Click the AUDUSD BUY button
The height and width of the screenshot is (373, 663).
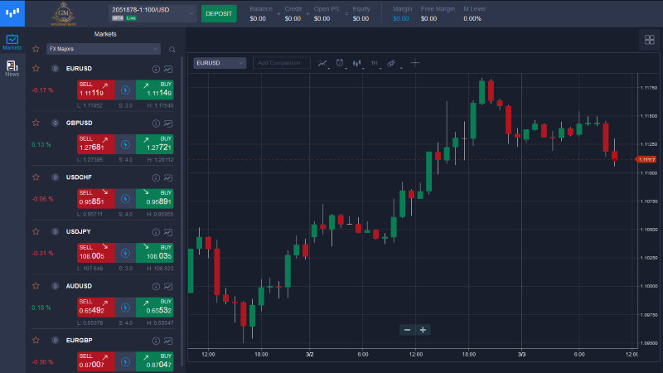coord(155,306)
